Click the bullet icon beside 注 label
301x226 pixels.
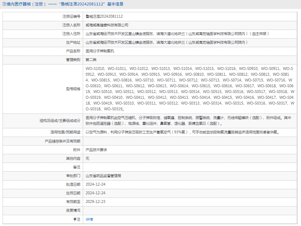point(75,219)
